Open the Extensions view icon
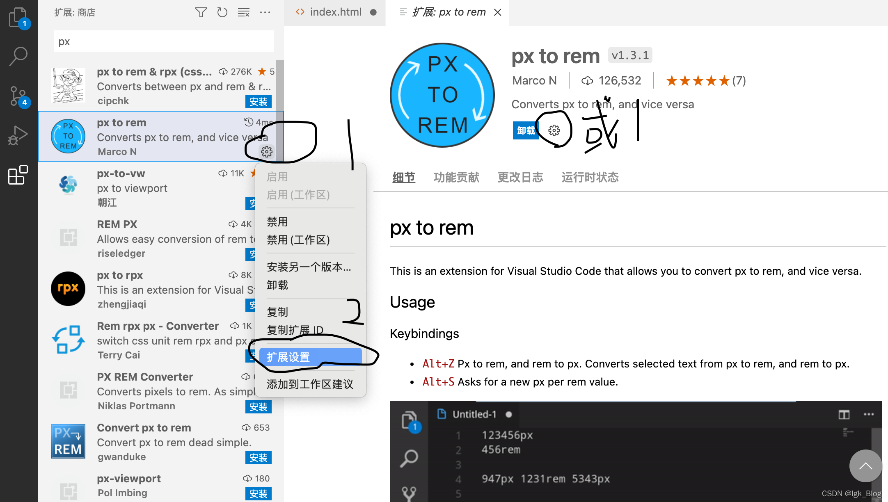 pyautogui.click(x=18, y=175)
